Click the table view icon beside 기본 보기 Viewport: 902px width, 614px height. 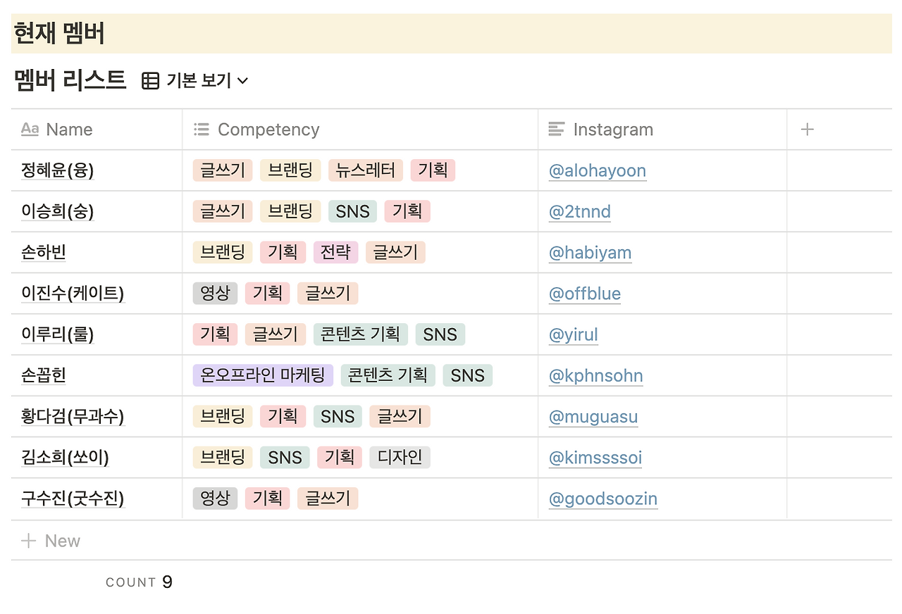(x=150, y=81)
